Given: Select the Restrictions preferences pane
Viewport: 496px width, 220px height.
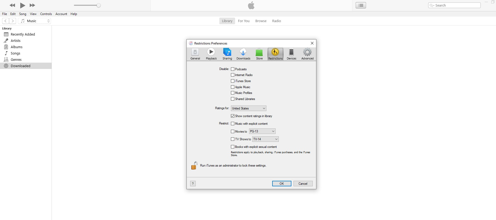Looking at the screenshot, I should tap(275, 54).
